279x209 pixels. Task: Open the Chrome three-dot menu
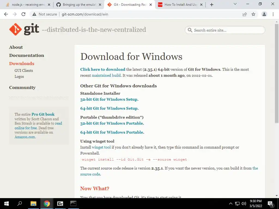(273, 14)
